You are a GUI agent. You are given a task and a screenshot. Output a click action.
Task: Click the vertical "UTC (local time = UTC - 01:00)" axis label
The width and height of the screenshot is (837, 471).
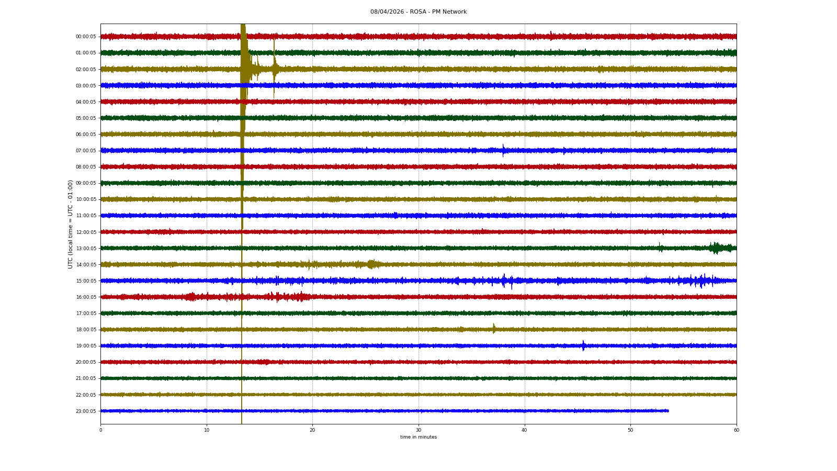pyautogui.click(x=70, y=224)
